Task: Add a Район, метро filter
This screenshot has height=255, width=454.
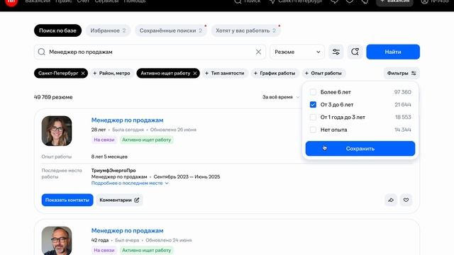Action: 111,74
